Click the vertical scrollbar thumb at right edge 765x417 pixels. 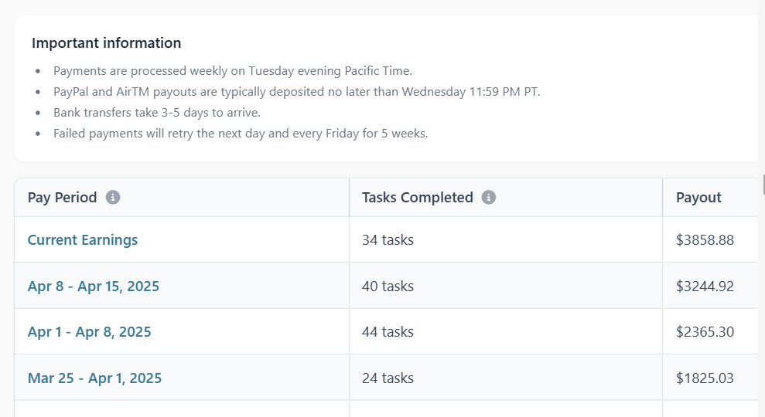click(x=763, y=185)
